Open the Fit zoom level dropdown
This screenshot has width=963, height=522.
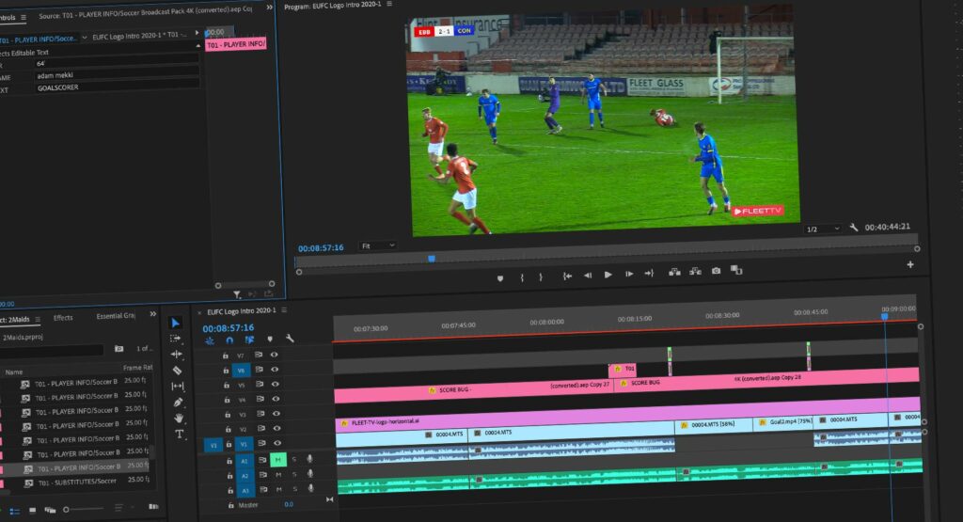[x=378, y=246]
